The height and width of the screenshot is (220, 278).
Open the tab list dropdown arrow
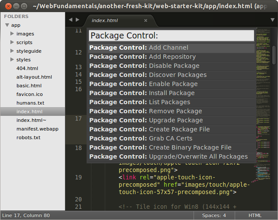272,20
